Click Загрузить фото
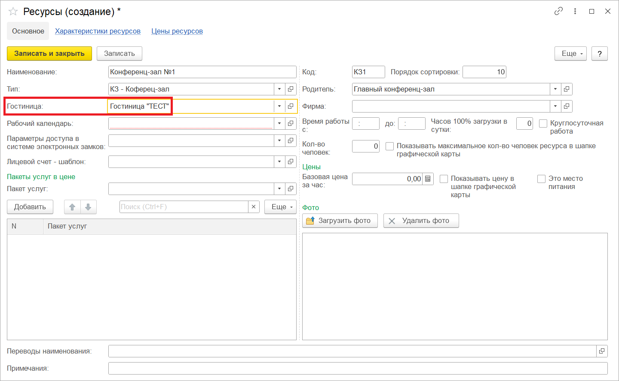 (340, 220)
